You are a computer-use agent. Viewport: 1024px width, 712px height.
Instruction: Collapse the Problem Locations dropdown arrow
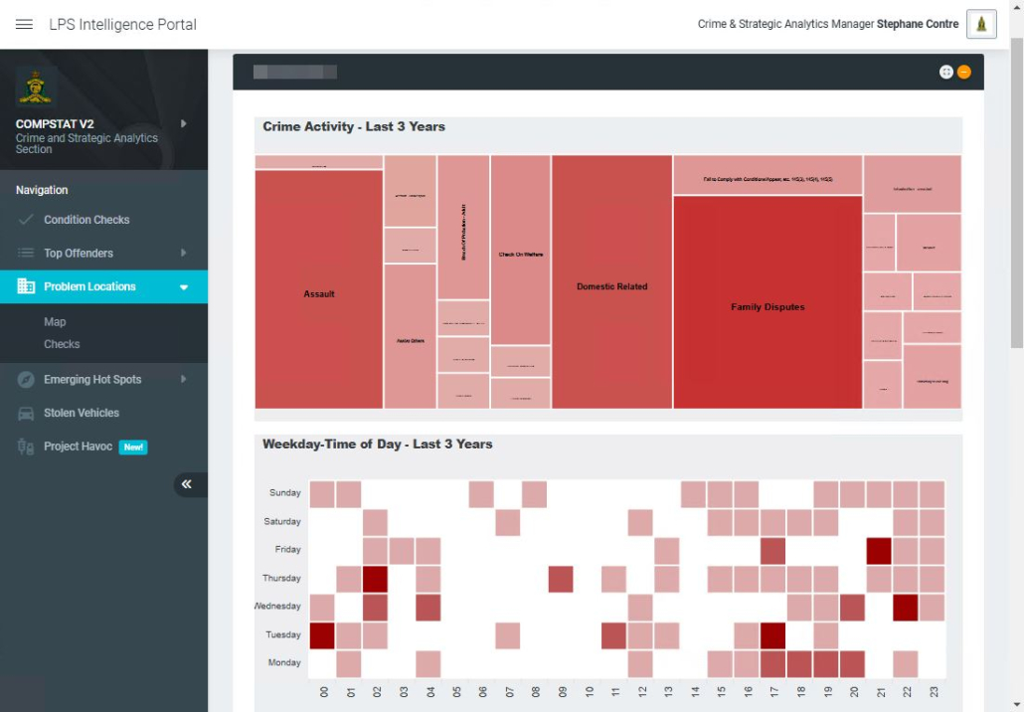point(183,287)
